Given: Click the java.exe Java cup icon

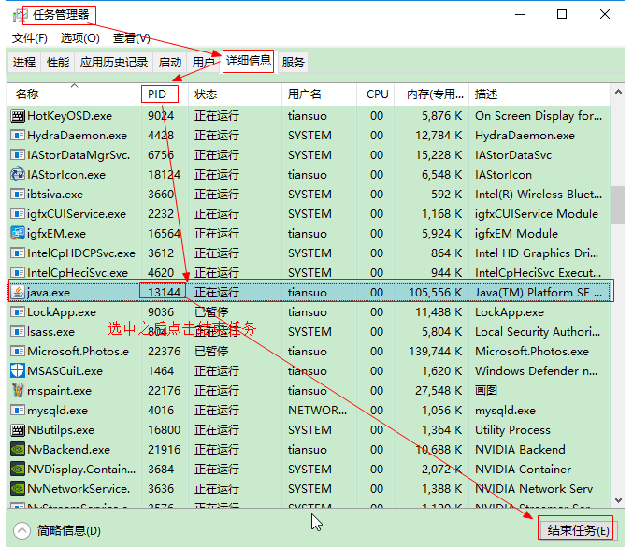Looking at the screenshot, I should pos(18,293).
